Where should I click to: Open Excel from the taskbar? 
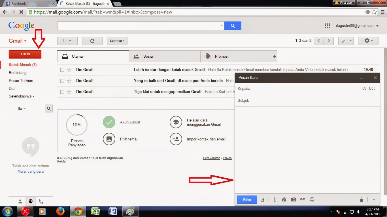point(95,211)
